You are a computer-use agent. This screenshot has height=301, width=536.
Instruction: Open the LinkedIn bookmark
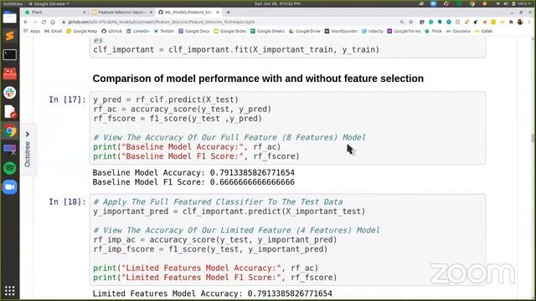[x=138, y=31]
